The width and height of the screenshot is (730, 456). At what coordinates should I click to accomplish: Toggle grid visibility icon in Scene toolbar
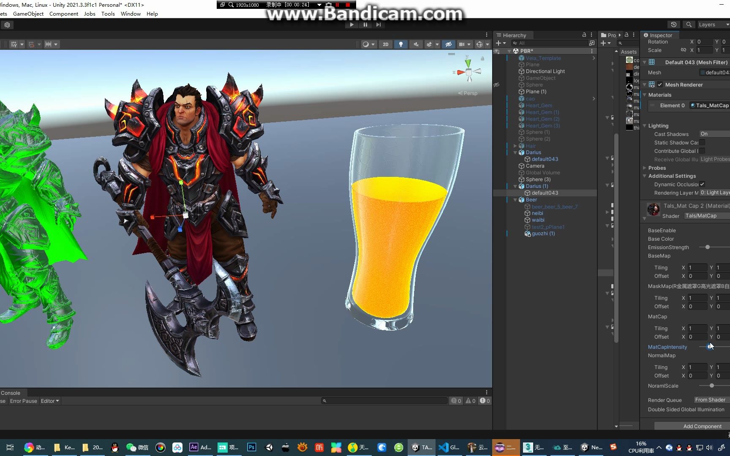(14, 44)
